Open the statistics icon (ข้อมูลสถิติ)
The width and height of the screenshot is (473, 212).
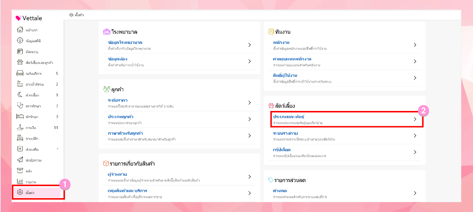pyautogui.click(x=20, y=41)
